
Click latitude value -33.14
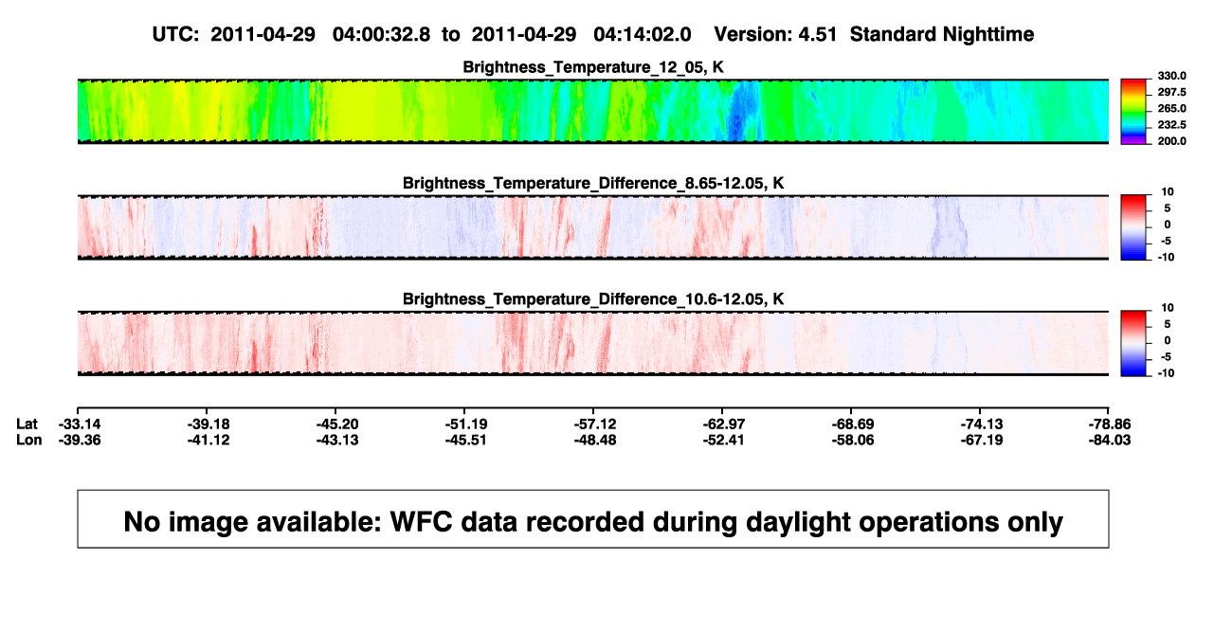(80, 424)
